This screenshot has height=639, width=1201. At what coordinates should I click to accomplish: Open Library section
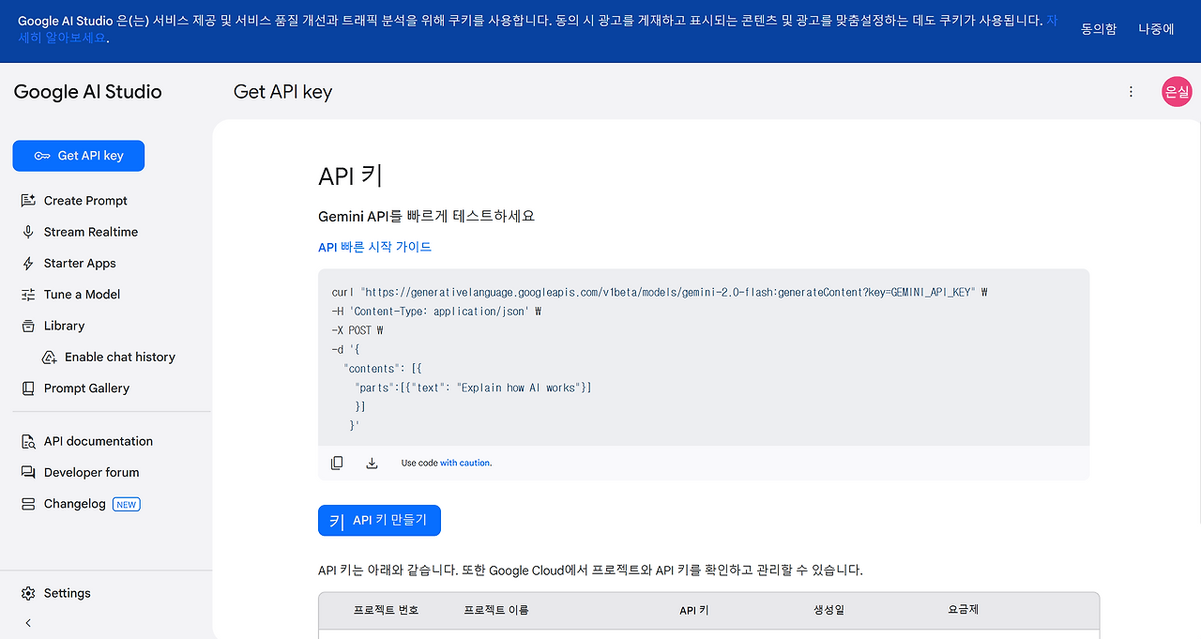64,326
